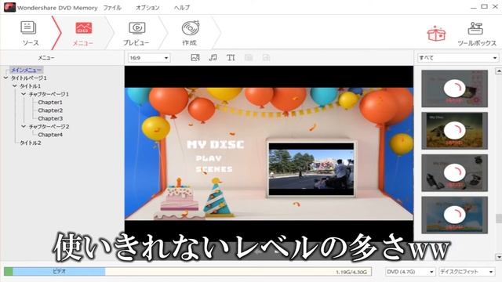The image size is (502, 282).
Task: Choose the third template thumbnail
Action: click(x=454, y=173)
